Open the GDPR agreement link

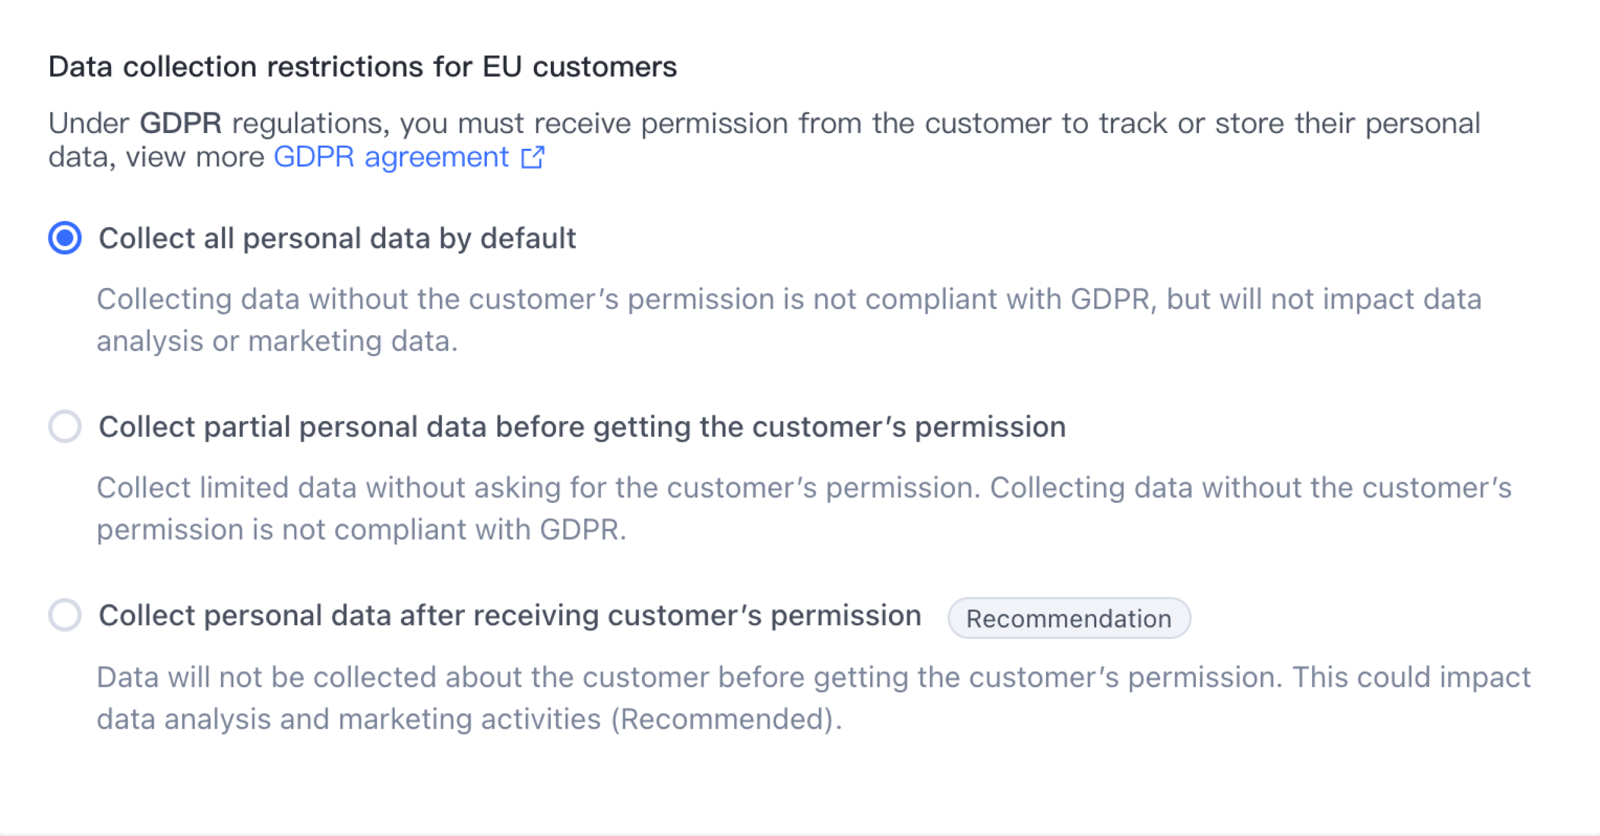point(391,157)
